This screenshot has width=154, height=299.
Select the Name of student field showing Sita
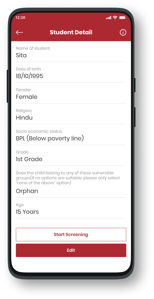click(71, 52)
